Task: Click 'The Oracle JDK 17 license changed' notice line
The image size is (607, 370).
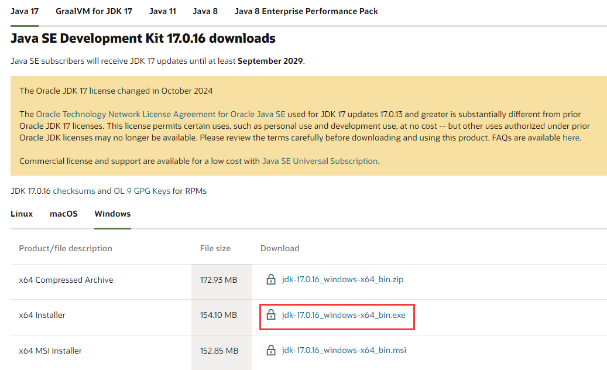Action: tap(116, 91)
